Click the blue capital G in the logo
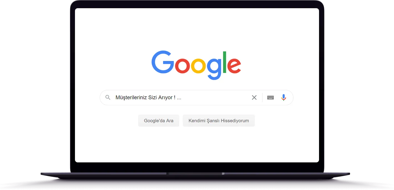The width and height of the screenshot is (394, 190). click(x=163, y=62)
